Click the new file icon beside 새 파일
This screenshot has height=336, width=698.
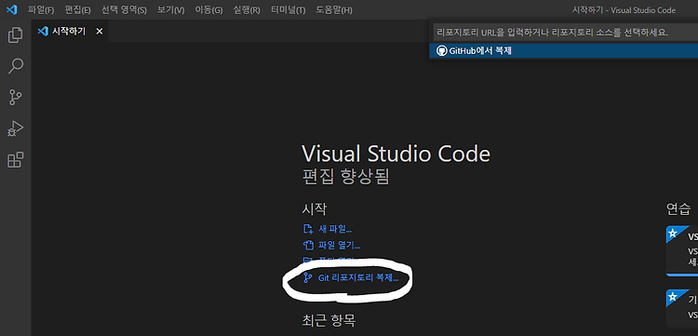click(x=308, y=229)
